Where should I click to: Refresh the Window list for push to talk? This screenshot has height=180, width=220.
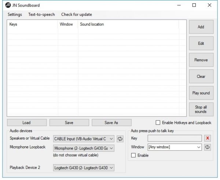tap(208, 147)
